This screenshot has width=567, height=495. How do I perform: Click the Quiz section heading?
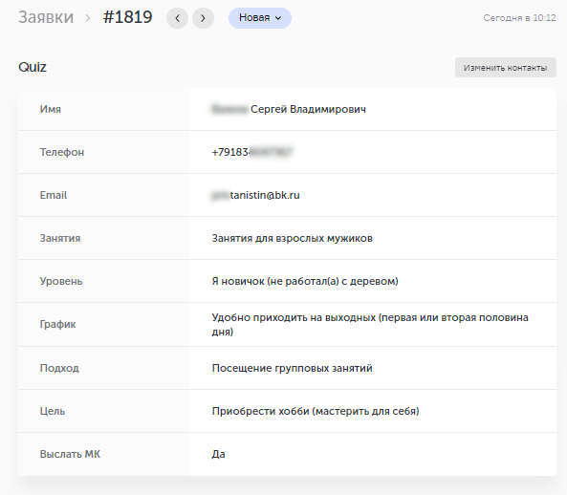click(x=33, y=67)
